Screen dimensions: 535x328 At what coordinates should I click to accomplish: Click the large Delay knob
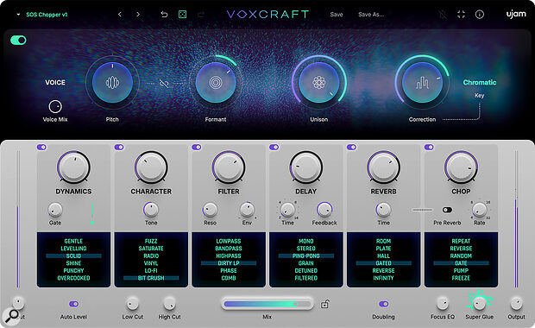306,167
